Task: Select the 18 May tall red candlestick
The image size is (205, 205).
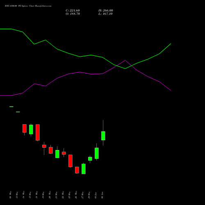Action: click(x=38, y=132)
